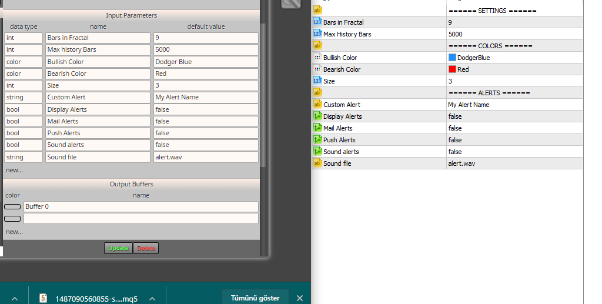This screenshot has height=304, width=602.
Task: Click the empty second buffer name field
Action: tap(141, 219)
